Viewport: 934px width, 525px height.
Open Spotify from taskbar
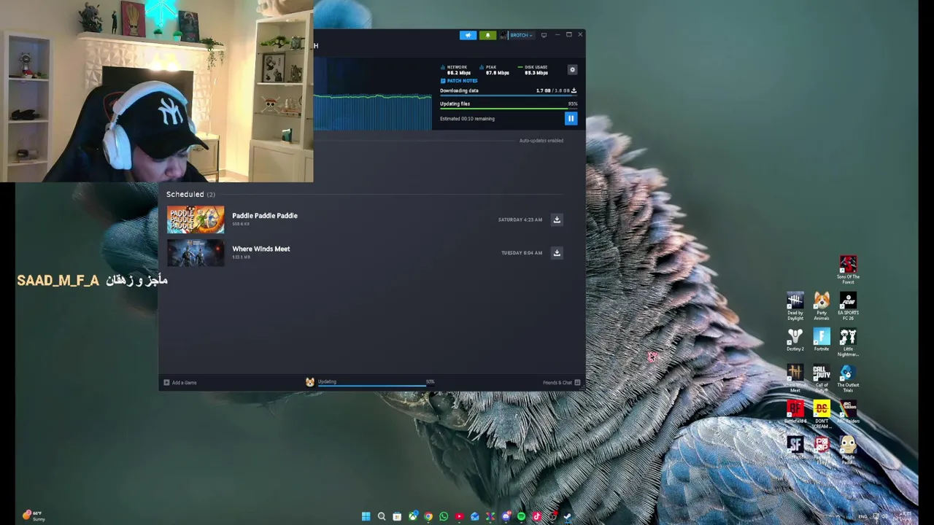tap(521, 516)
